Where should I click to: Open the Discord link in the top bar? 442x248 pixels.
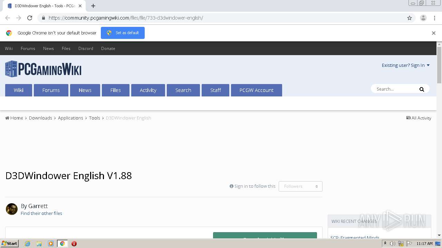[x=86, y=49]
